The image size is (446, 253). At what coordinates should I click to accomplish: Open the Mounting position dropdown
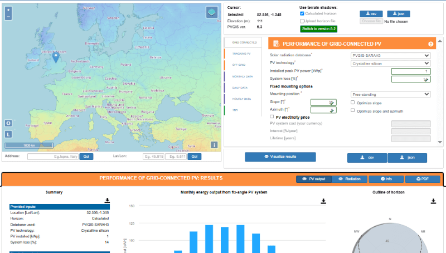[x=390, y=95]
